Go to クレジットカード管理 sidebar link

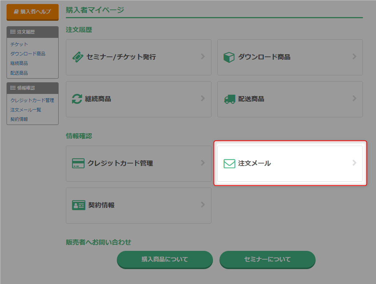tap(32, 100)
